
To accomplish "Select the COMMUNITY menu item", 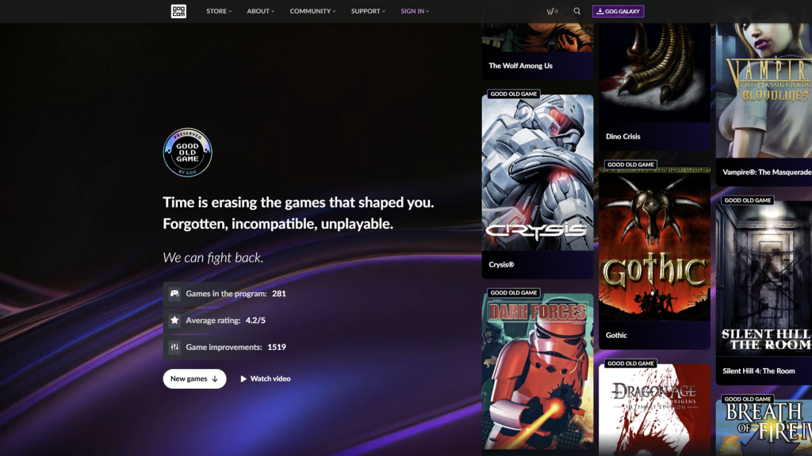I will tap(312, 11).
